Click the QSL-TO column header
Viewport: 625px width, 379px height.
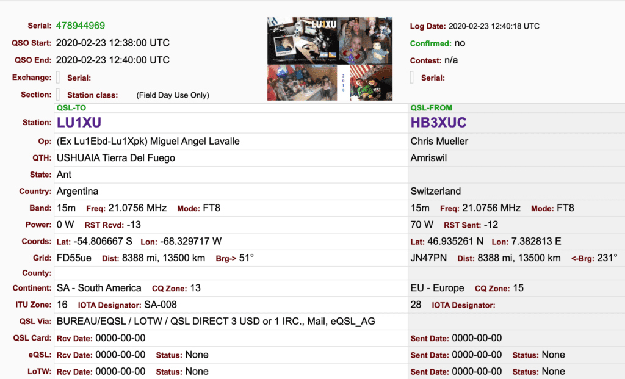click(x=71, y=107)
